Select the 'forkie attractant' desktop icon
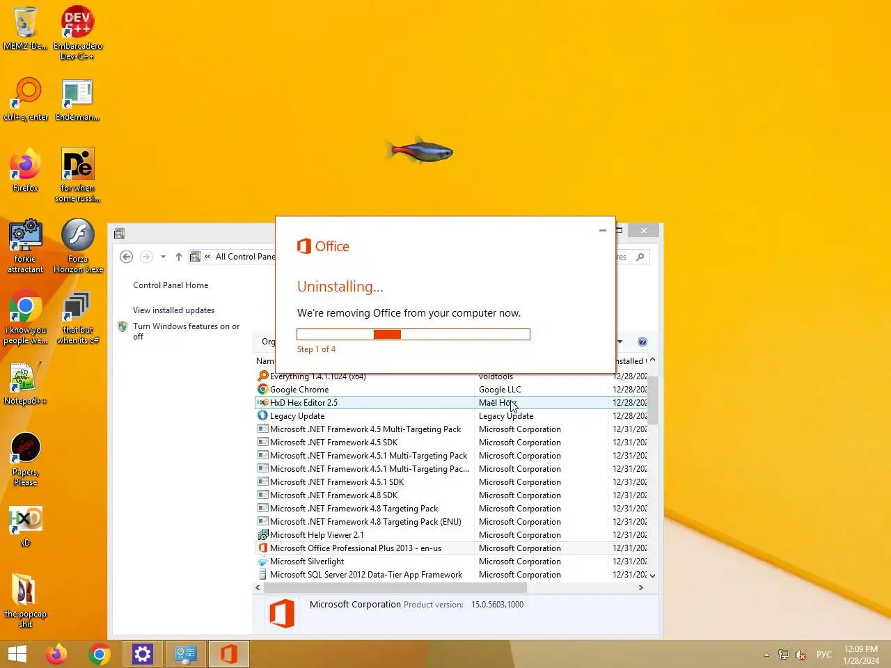Screen dimensions: 891x668 click(x=26, y=246)
